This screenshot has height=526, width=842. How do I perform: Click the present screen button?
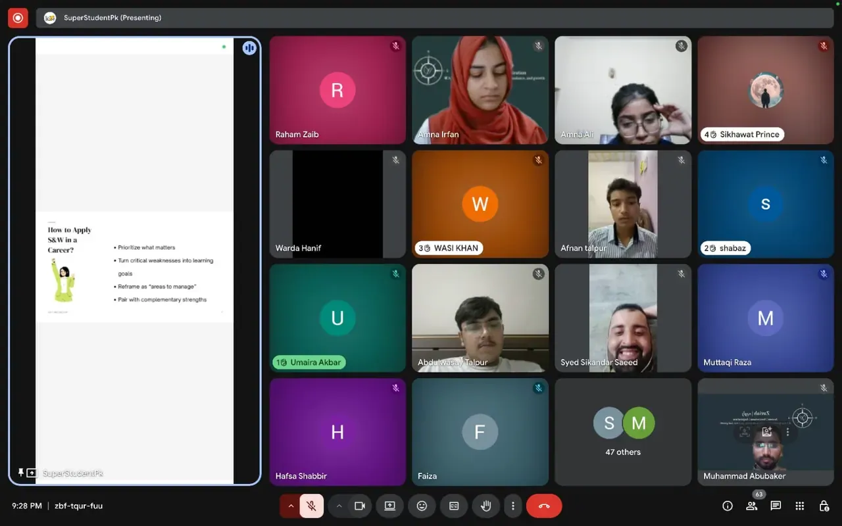(390, 506)
